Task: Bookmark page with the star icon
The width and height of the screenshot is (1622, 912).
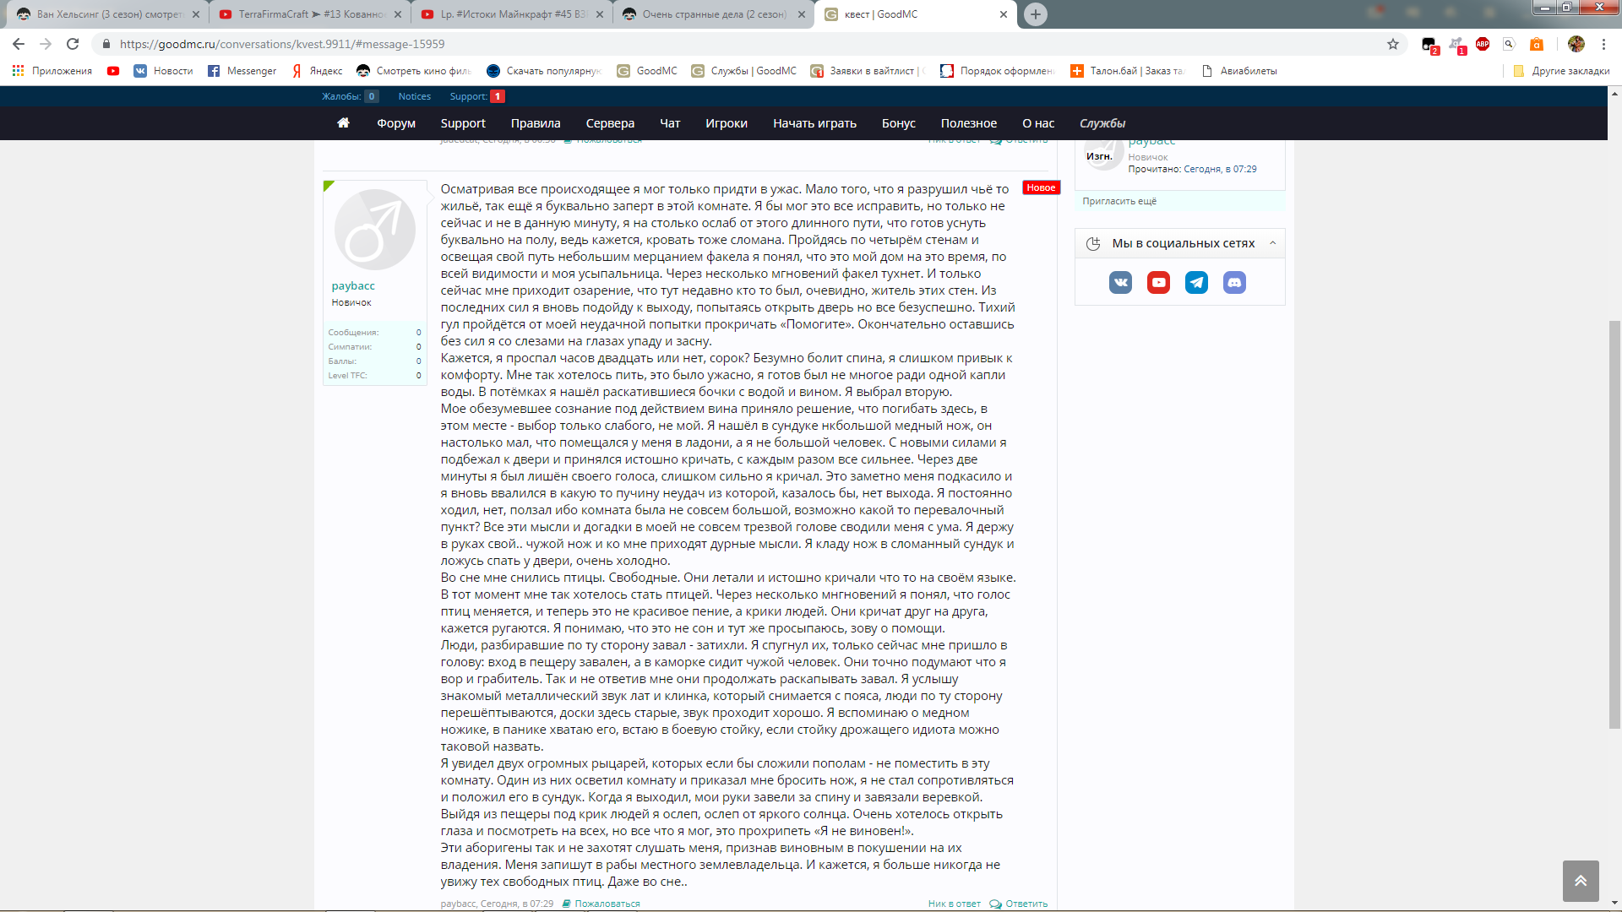Action: point(1393,44)
